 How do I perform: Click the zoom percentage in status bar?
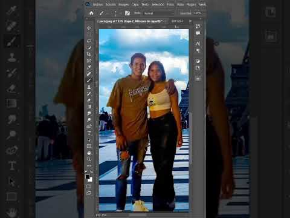pos(101,215)
